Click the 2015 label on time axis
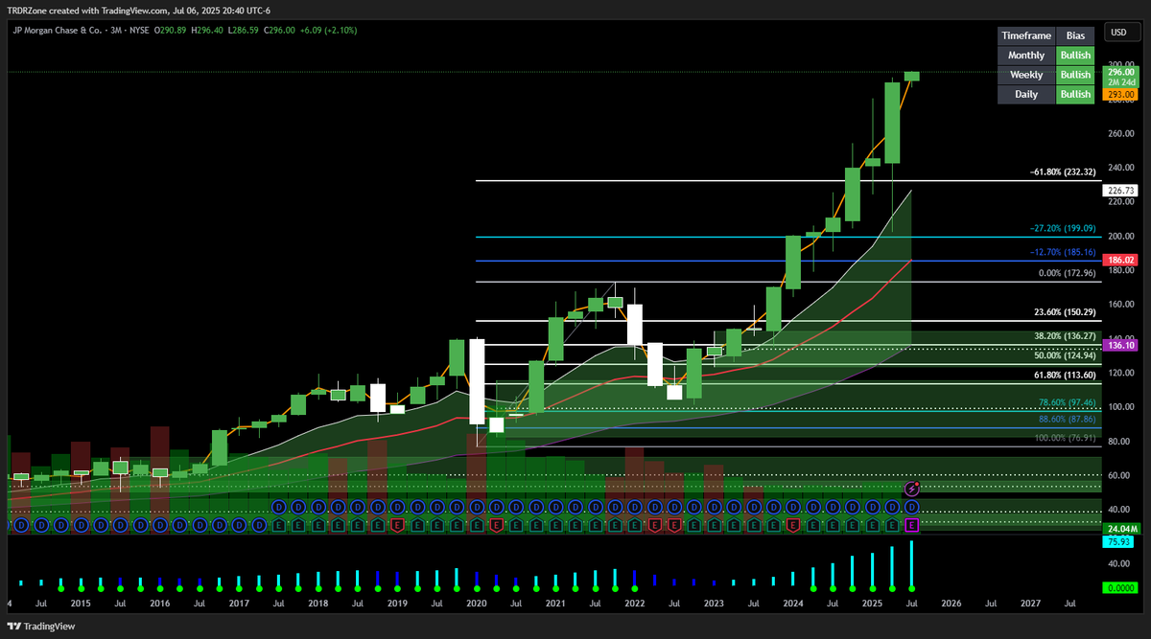This screenshot has width=1151, height=639. pos(81,605)
